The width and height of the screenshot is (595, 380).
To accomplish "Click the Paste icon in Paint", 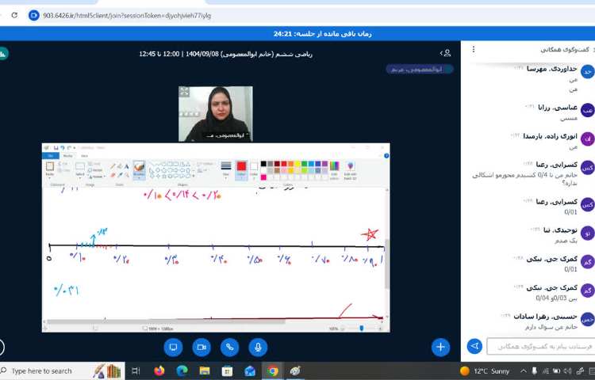I will pyautogui.click(x=50, y=166).
